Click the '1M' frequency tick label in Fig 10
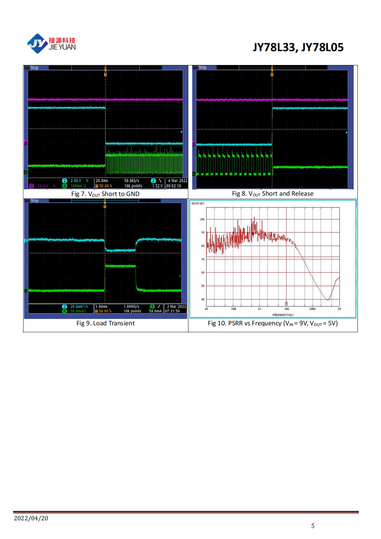 339,309
